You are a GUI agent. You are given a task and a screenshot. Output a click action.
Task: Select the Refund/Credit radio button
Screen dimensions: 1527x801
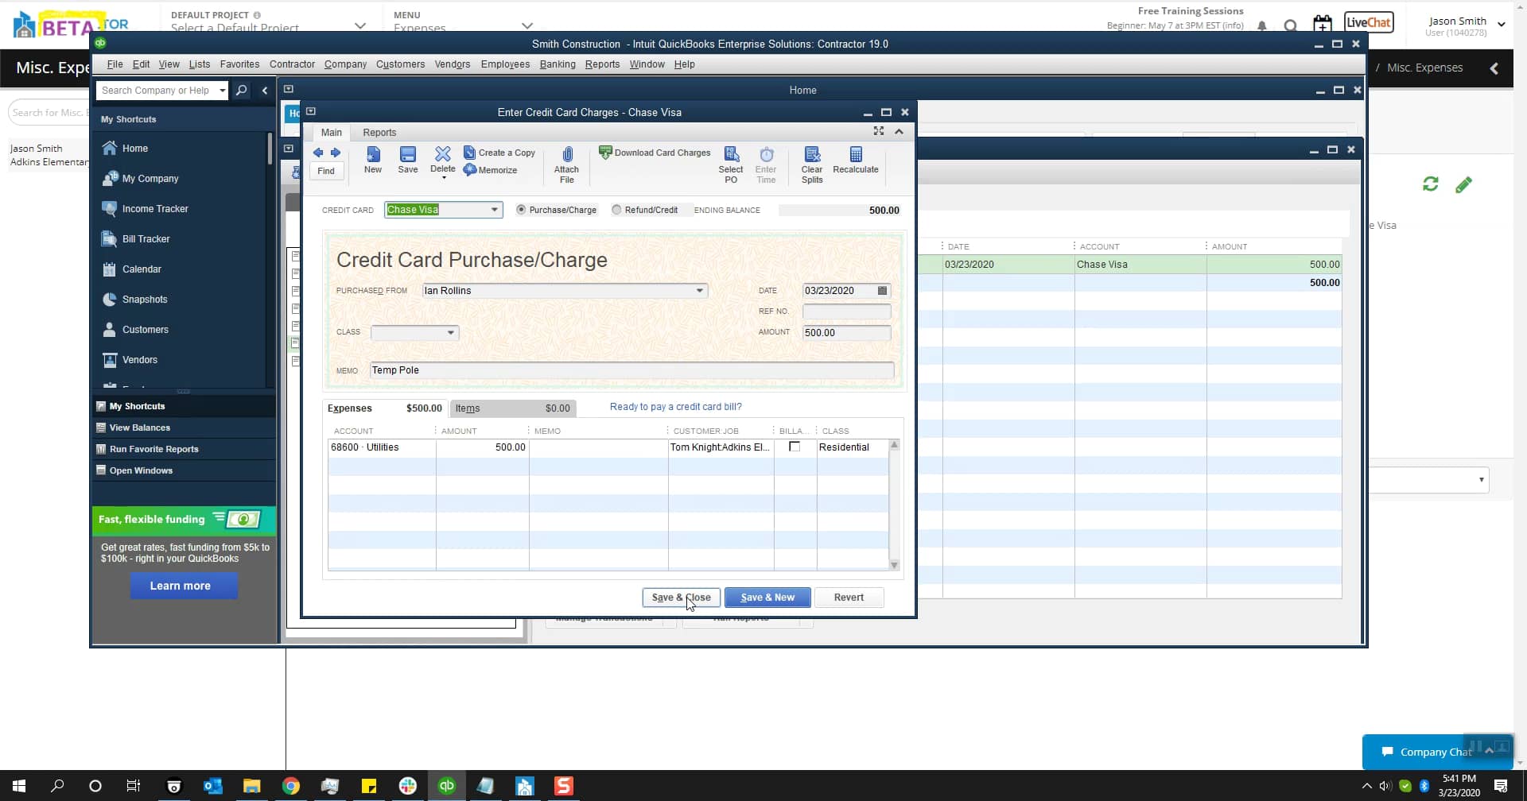(x=617, y=209)
